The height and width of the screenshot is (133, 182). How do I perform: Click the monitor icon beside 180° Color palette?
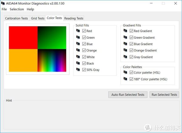click(x=125, y=79)
